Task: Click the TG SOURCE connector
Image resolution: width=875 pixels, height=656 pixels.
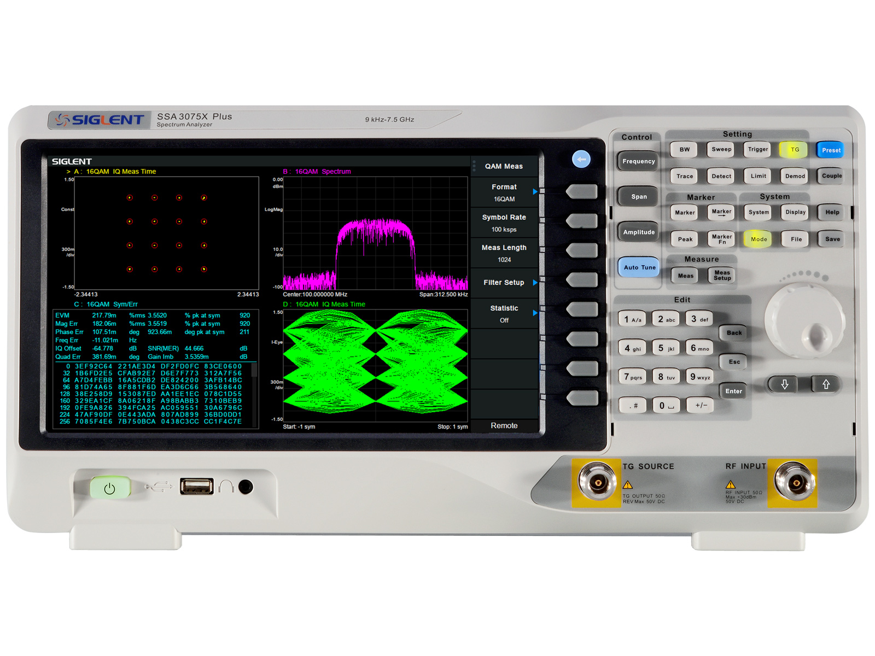Action: pos(597,483)
